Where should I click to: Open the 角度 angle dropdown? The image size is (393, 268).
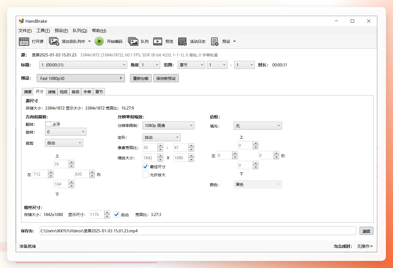(150, 65)
